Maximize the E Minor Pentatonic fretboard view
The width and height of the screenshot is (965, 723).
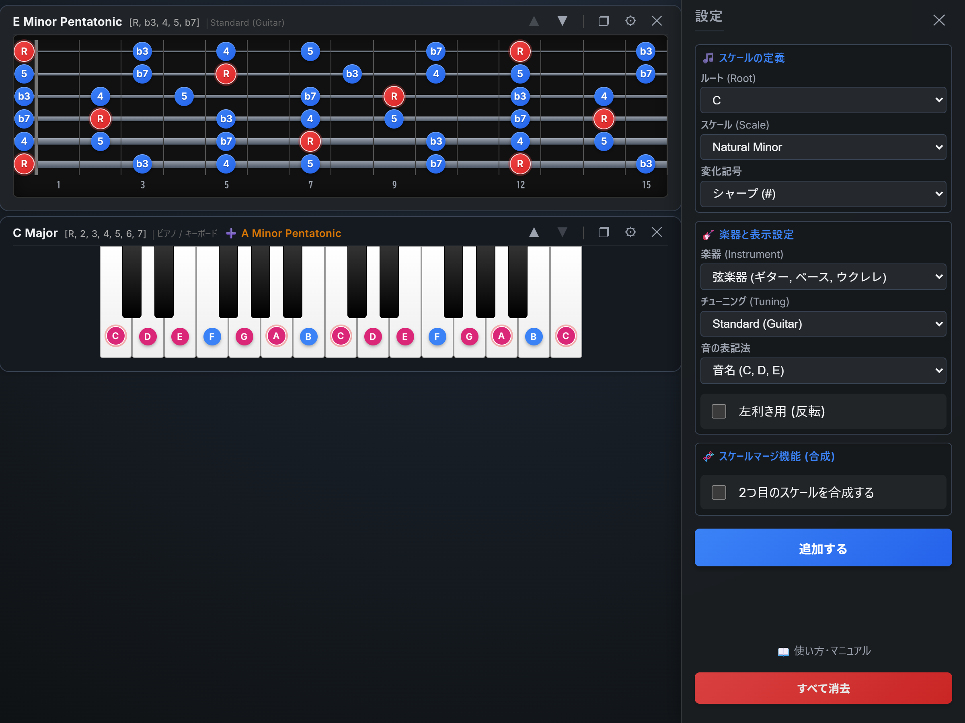click(x=604, y=20)
